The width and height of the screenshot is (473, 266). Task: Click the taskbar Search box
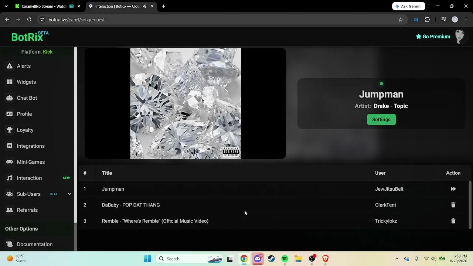pos(190,259)
